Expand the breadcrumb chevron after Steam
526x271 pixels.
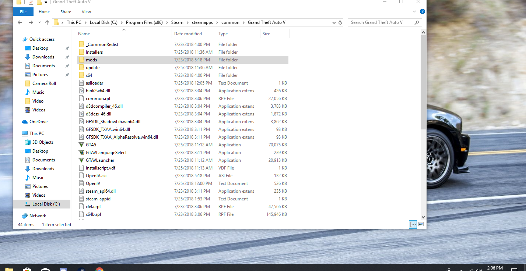tap(187, 22)
